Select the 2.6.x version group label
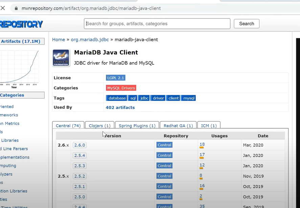Viewport: 300px width, 208px height. (x=63, y=145)
